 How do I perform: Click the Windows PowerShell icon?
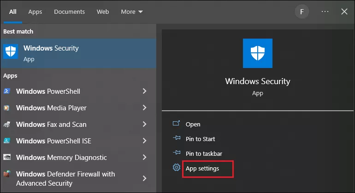[7, 91]
